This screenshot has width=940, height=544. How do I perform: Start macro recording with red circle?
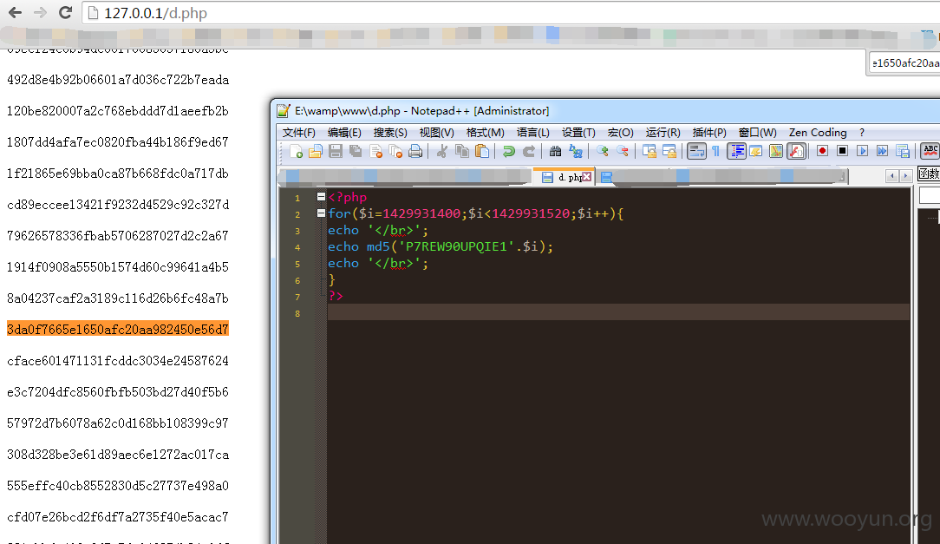822,151
